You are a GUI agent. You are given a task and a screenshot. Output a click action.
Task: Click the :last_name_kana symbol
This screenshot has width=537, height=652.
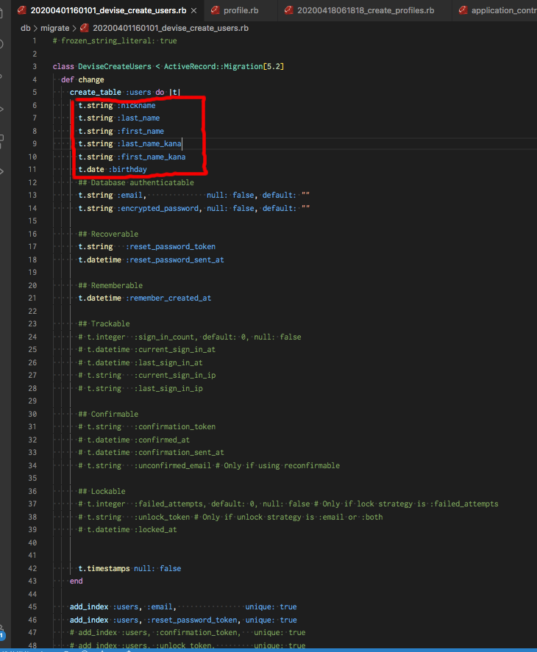pos(149,144)
